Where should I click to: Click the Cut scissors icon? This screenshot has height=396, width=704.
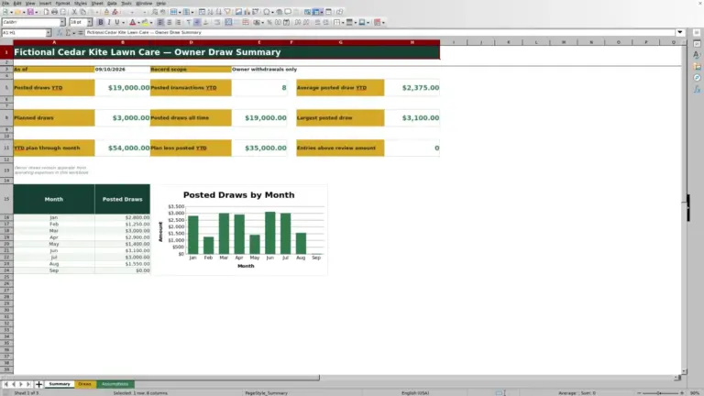tap(74, 12)
